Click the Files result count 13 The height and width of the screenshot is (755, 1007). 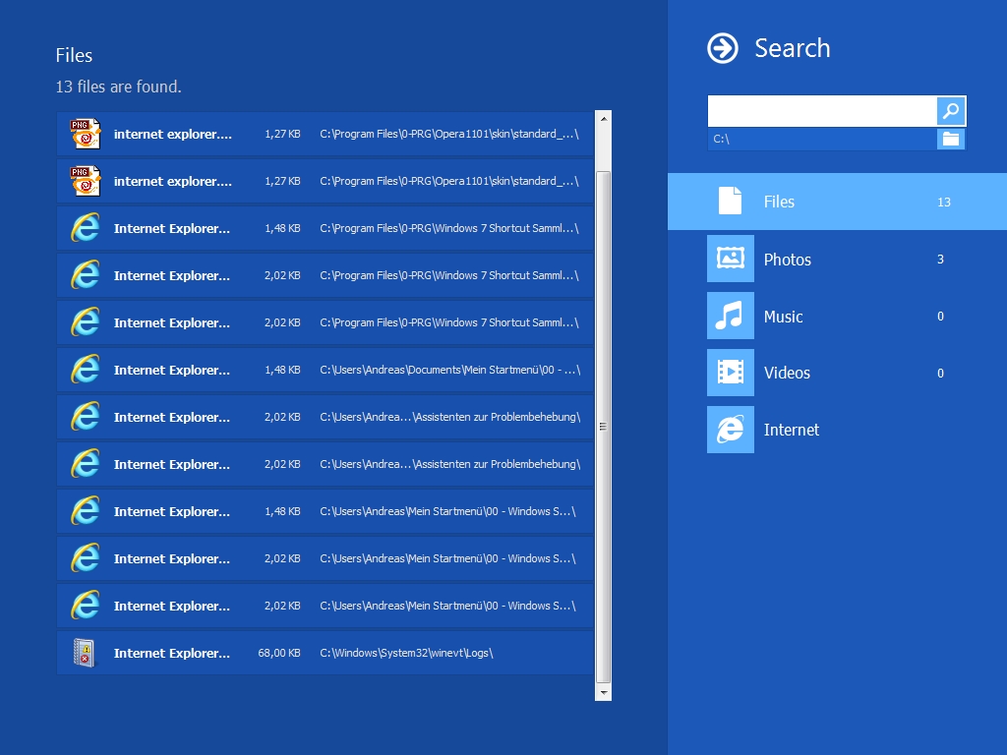[943, 203]
